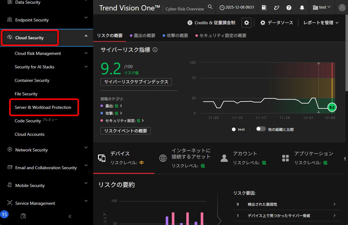The image size is (348, 225).
Task: Click the search magnifier icon in header
Action: (x=210, y=7)
